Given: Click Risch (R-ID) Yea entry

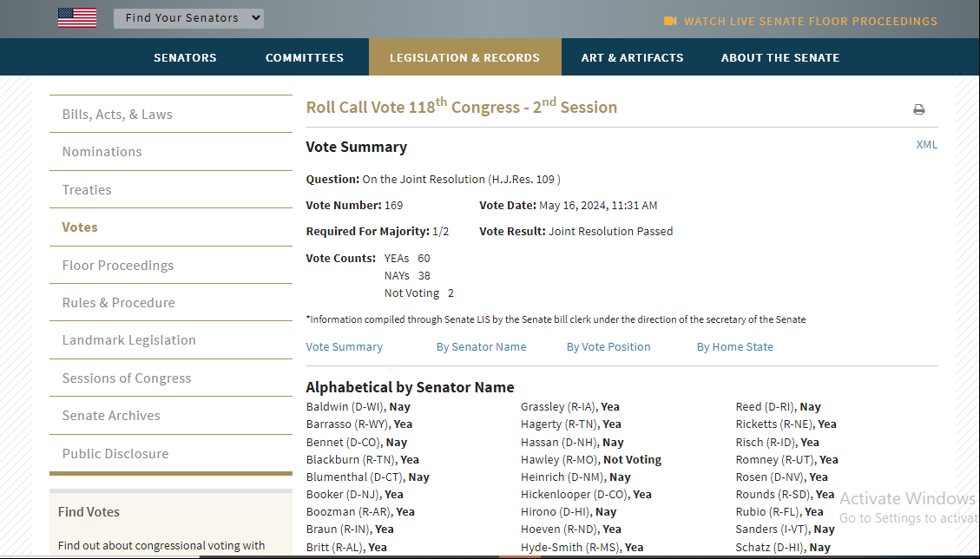Looking at the screenshot, I should [778, 442].
